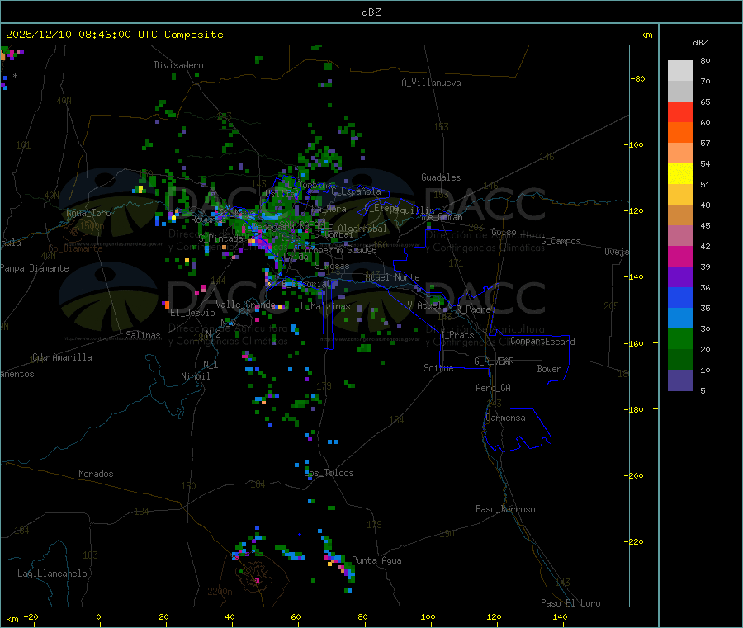Image resolution: width=743 pixels, height=628 pixels.
Task: Click the -120 km vertical axis tick
Action: point(637,210)
